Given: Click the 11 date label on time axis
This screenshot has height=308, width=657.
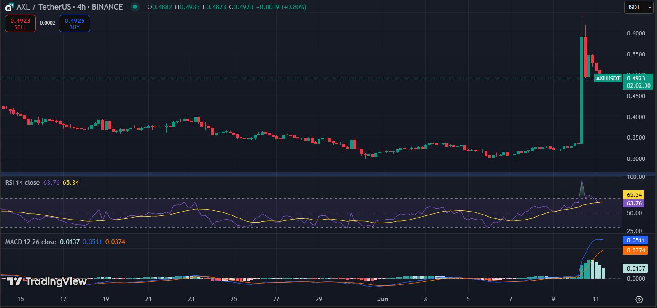Looking at the screenshot, I should coord(596,299).
